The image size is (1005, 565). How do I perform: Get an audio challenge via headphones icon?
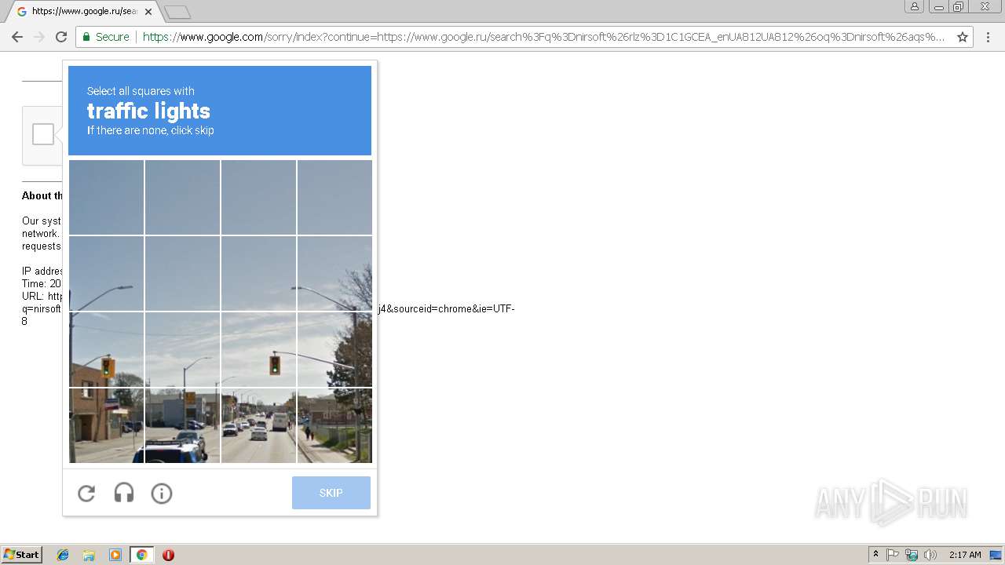coord(124,493)
